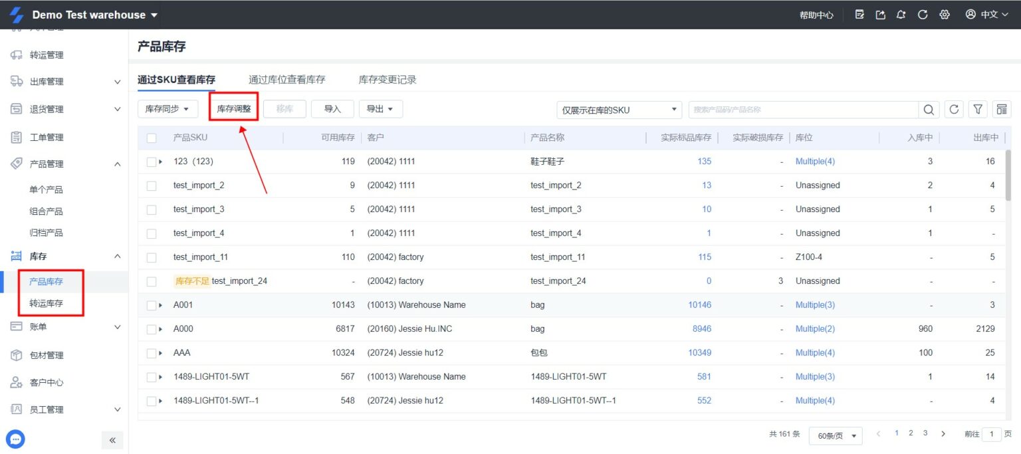Click the feedback note icon in the top bar
Screen dimensions: 1021x454
click(859, 14)
